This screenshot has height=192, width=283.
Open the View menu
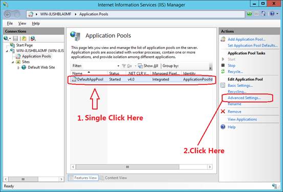click(22, 23)
